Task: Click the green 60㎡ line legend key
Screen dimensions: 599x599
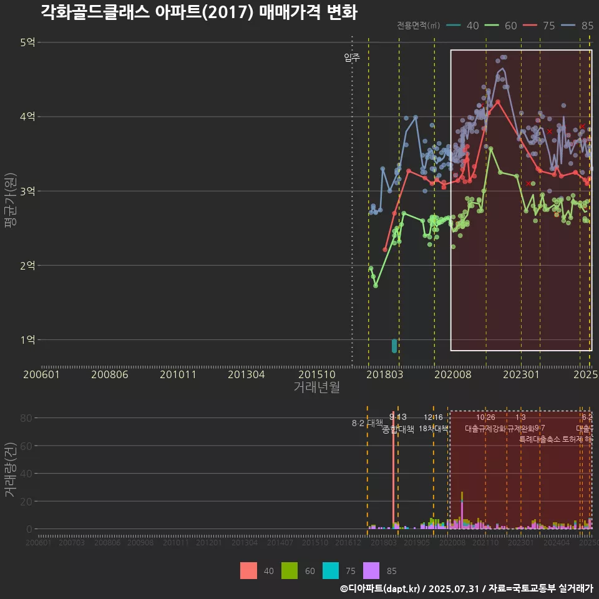Action: pyautogui.click(x=492, y=26)
